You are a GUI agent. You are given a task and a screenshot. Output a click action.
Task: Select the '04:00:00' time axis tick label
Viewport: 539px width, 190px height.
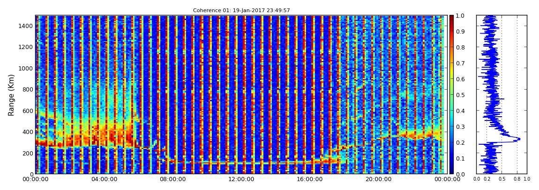click(103, 179)
